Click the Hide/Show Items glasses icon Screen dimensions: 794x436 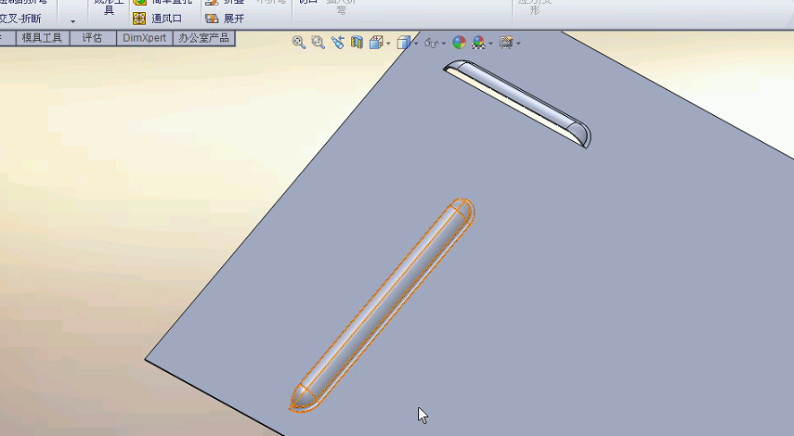click(431, 43)
